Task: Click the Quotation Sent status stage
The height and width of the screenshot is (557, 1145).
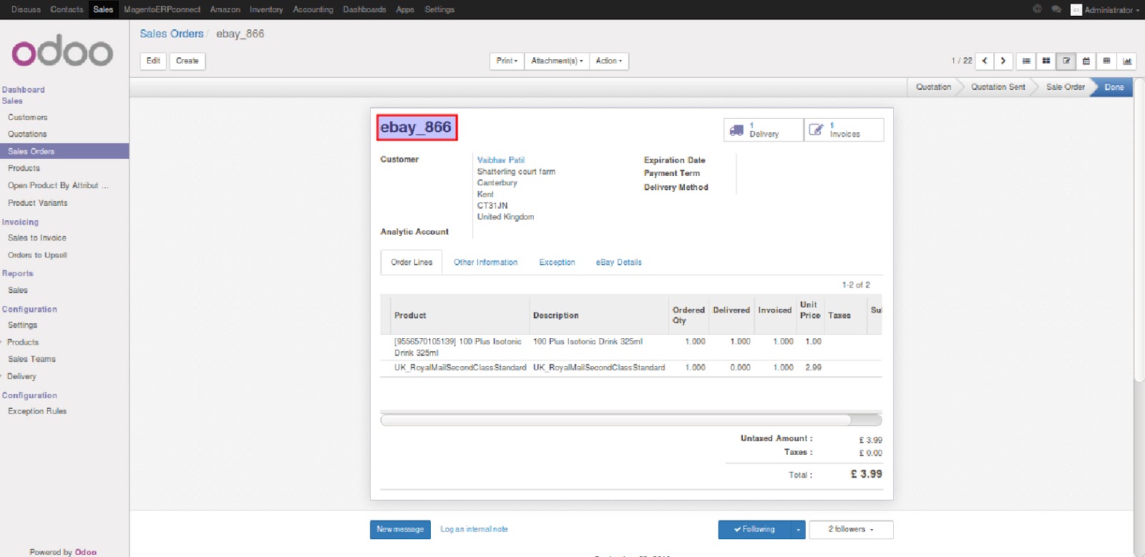Action: tap(998, 87)
